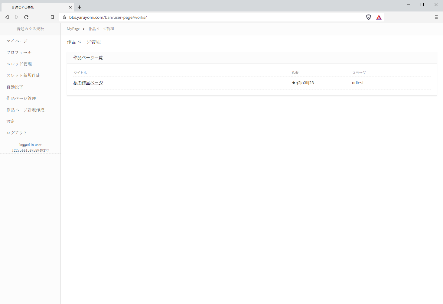Click the browser back arrow button
This screenshot has width=443, height=304.
pos(7,17)
